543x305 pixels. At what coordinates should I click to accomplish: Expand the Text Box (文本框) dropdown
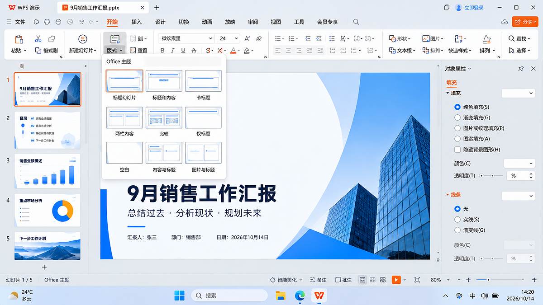pyautogui.click(x=402, y=51)
